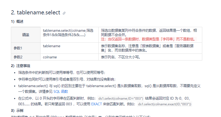The image size is (221, 117).
Task: Click the 'colname' parameter cell
Action: 69,57
